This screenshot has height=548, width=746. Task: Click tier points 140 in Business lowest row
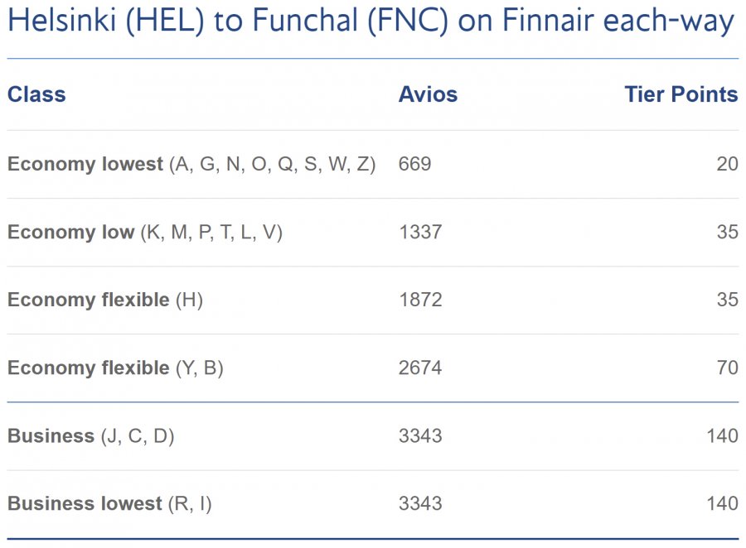[x=722, y=503]
